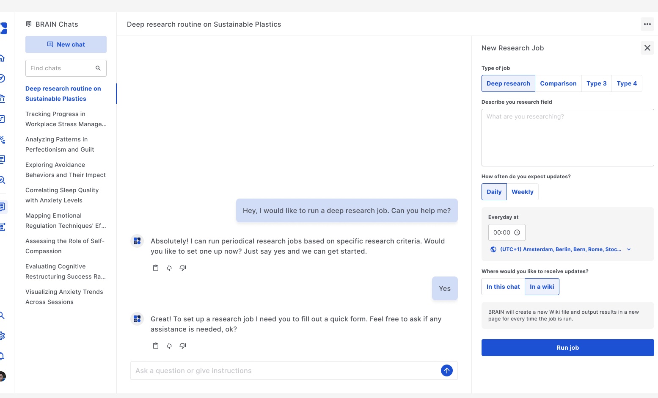Select Type 3 job type

coord(597,83)
